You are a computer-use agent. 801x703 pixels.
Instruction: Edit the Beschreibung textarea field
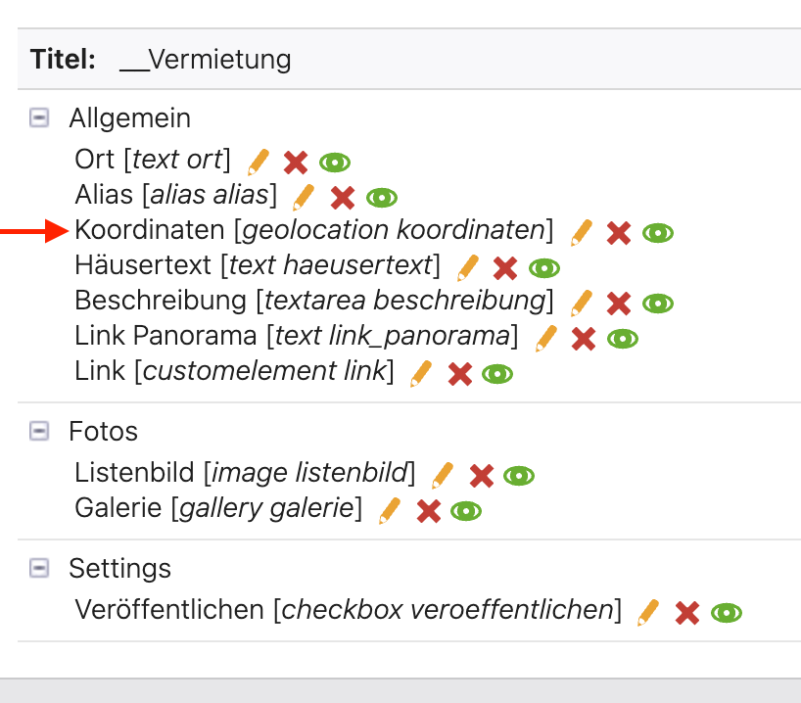click(582, 304)
